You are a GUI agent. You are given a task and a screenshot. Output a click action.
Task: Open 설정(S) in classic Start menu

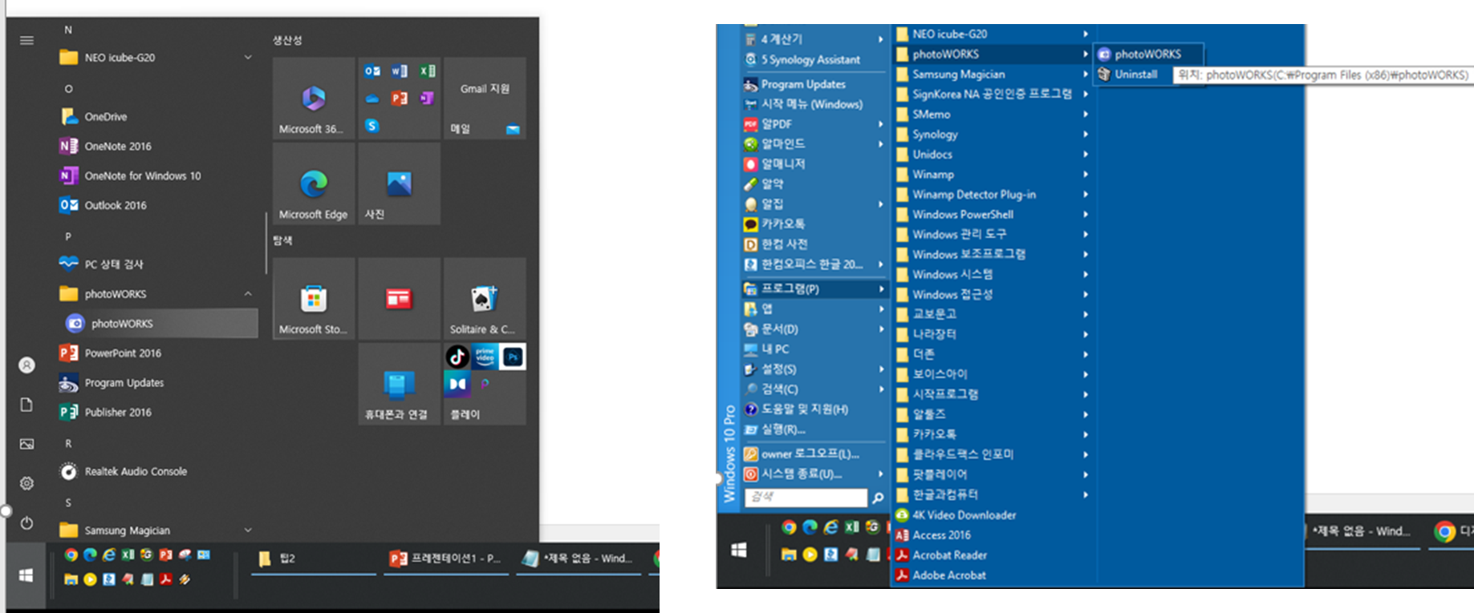pos(815,369)
